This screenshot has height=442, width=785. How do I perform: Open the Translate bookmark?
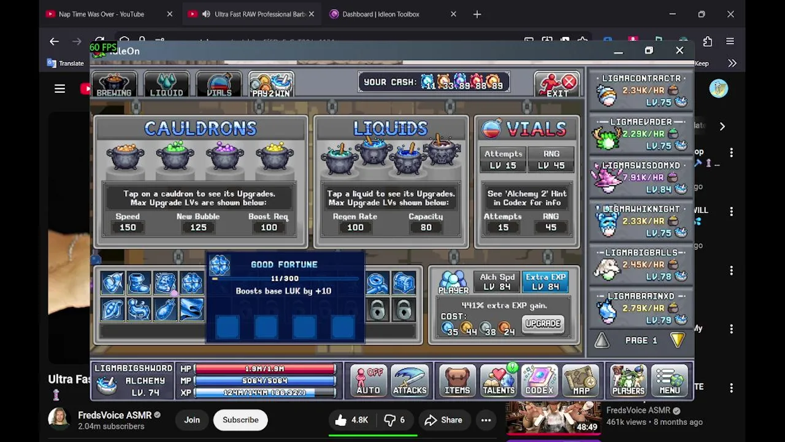point(66,63)
